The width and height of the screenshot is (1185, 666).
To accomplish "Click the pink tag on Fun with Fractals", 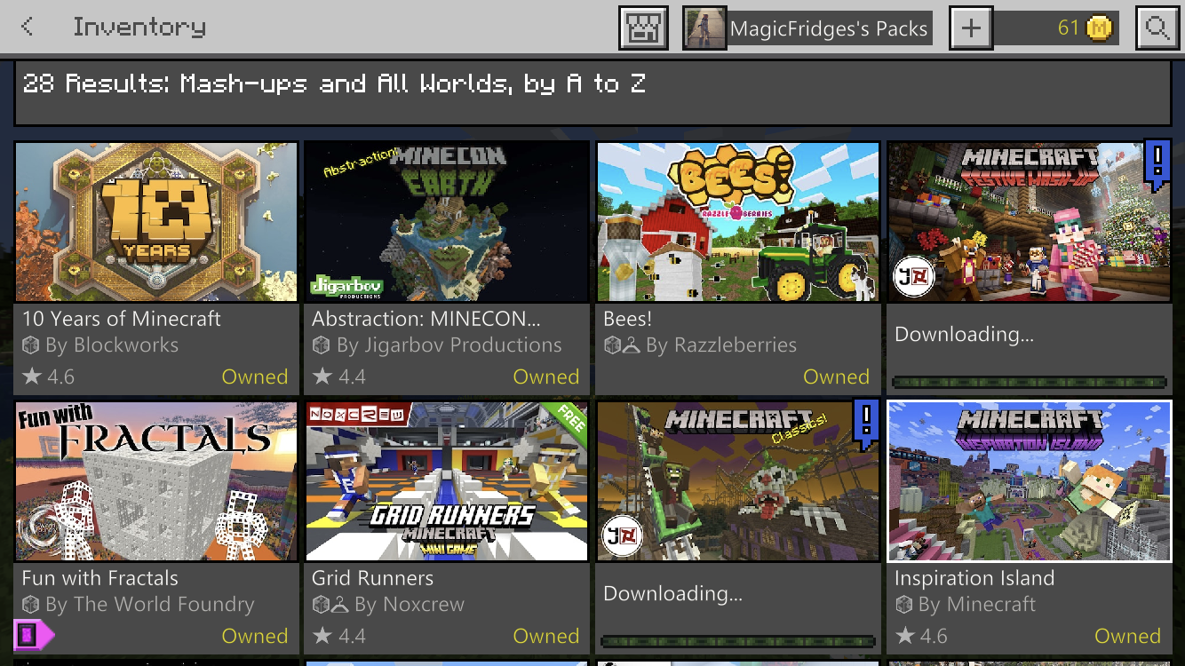I will (34, 634).
